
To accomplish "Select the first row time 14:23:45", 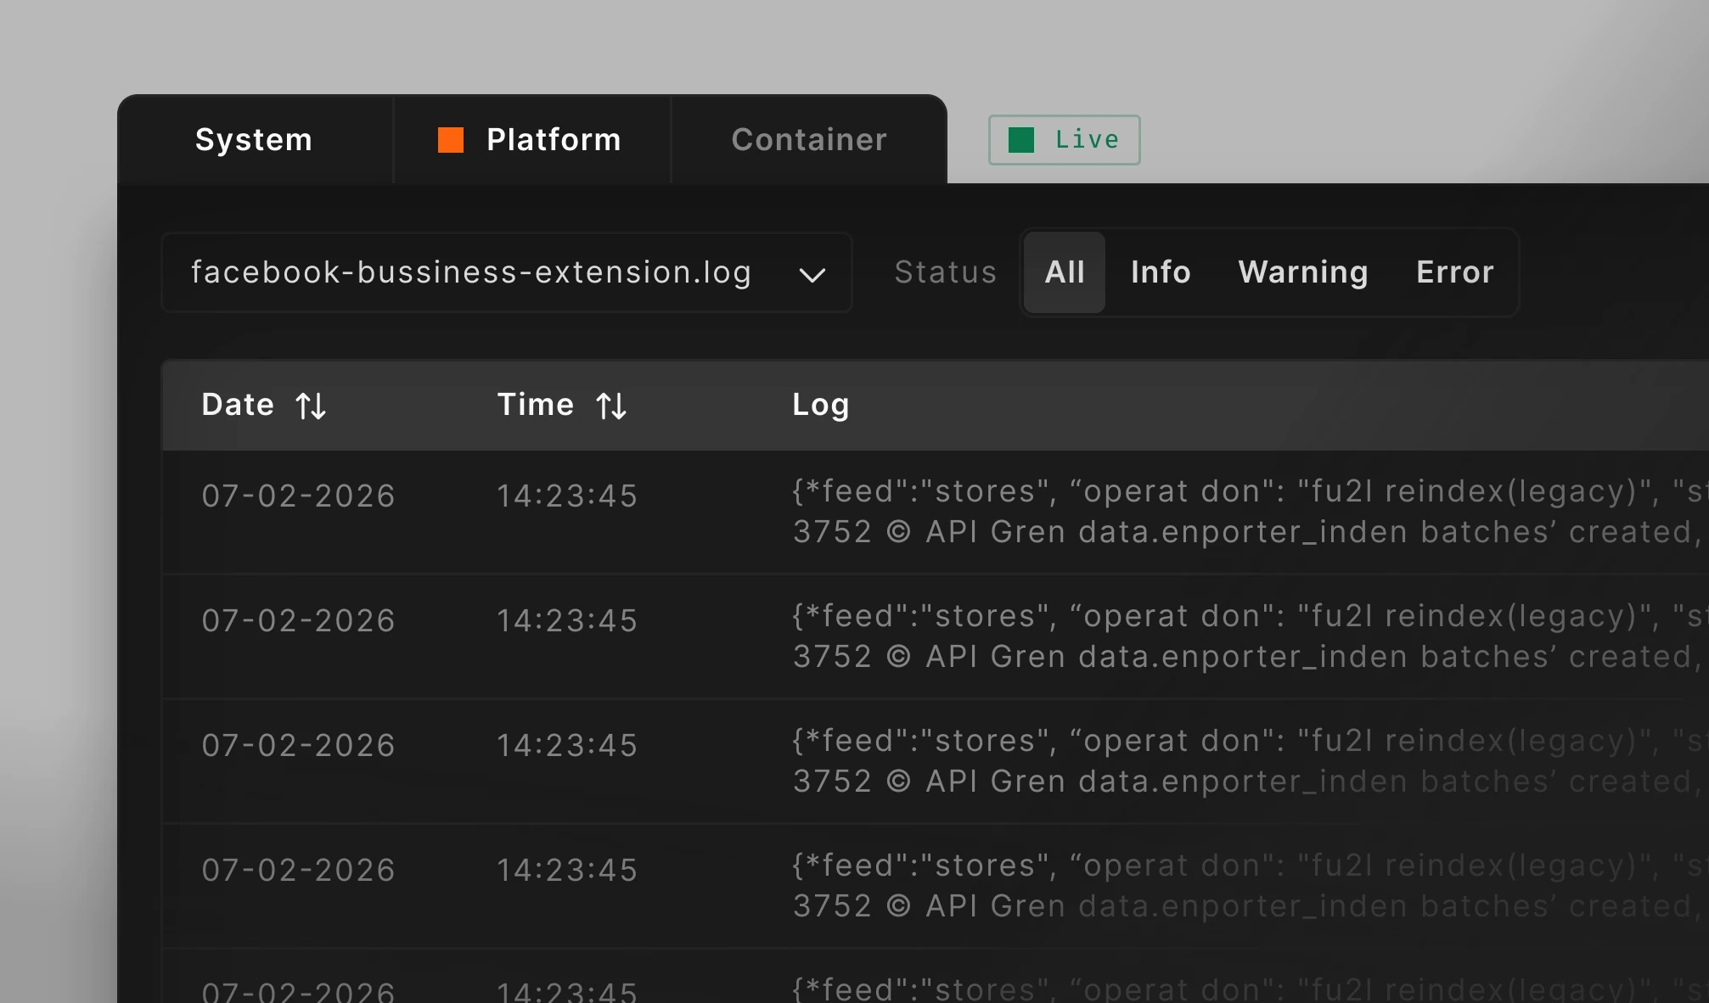I will 567,496.
